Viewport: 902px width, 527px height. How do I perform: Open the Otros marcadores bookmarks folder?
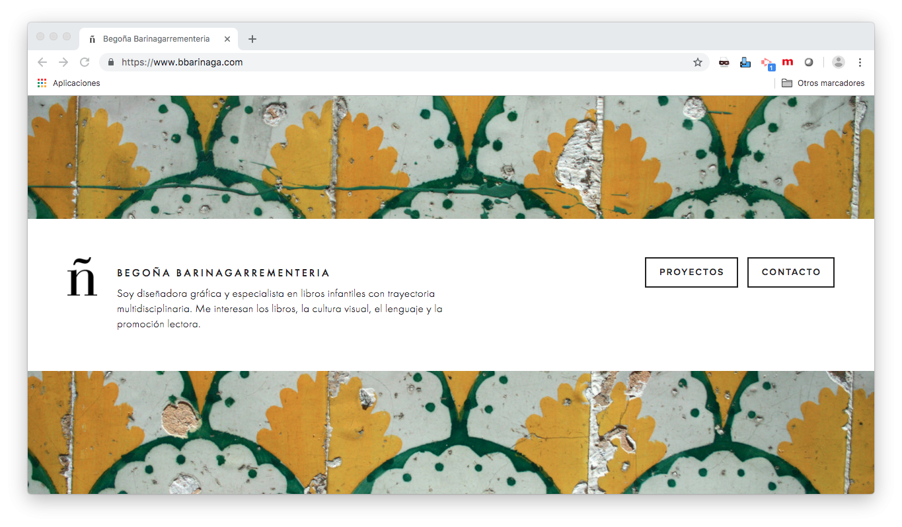click(823, 83)
